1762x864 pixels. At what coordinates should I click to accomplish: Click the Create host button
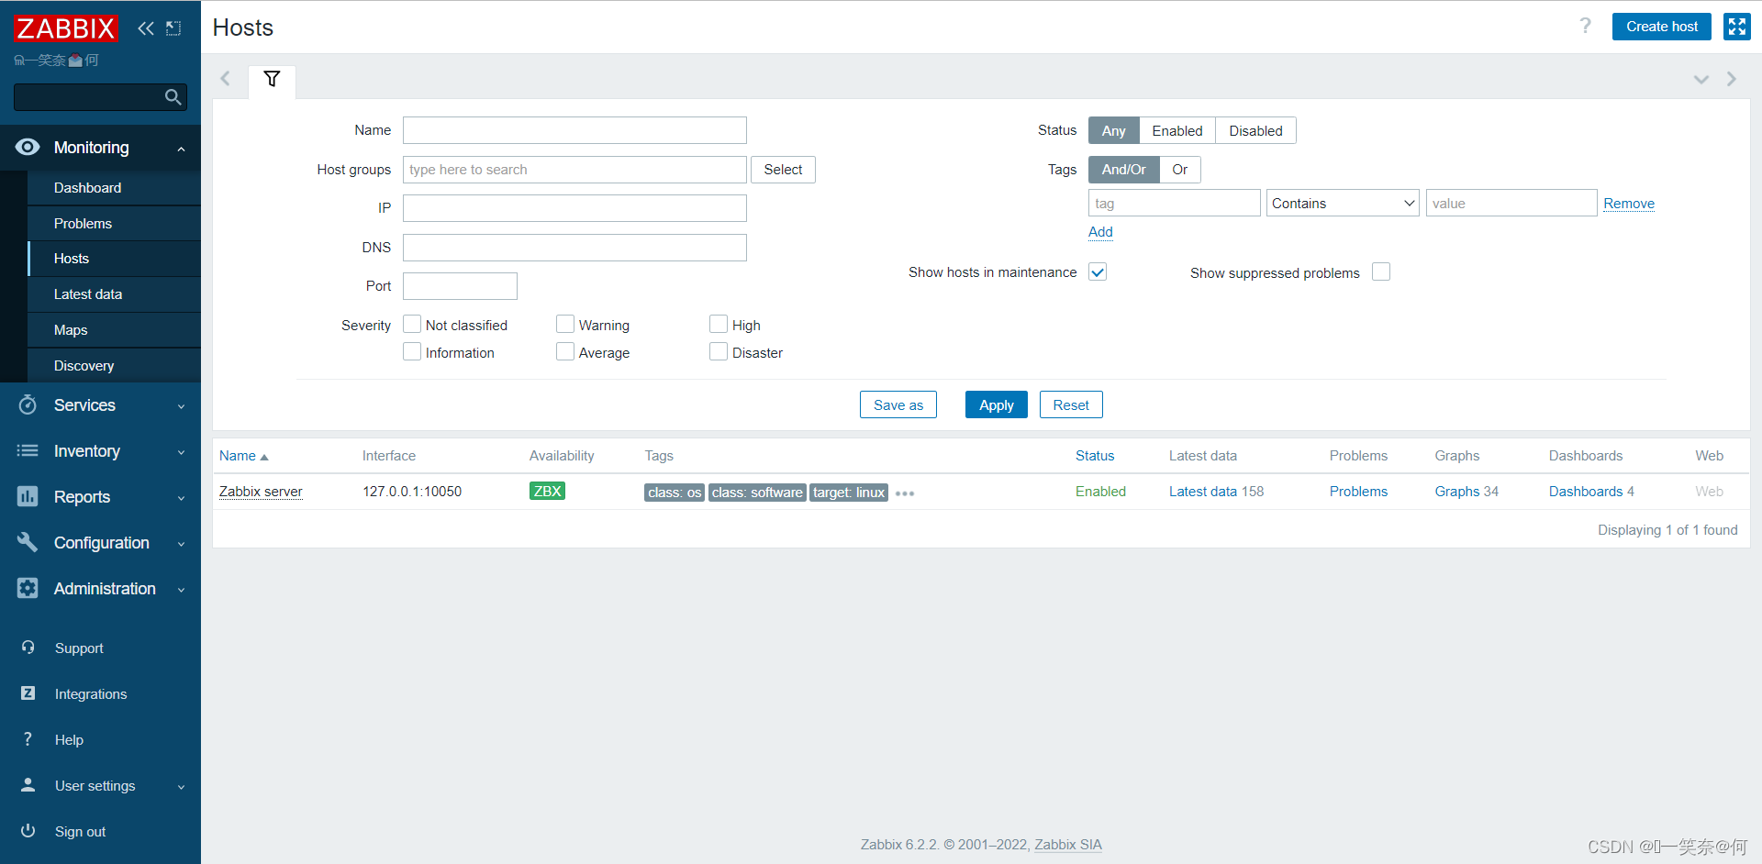(x=1661, y=27)
